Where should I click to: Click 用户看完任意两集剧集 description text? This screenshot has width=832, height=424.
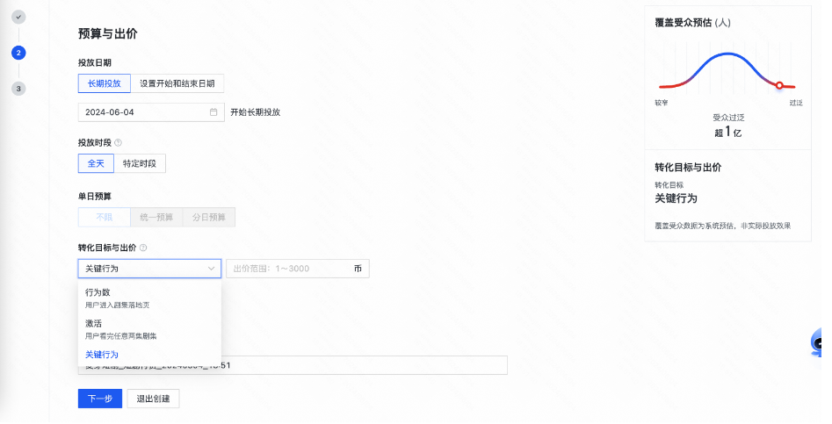[x=121, y=336]
